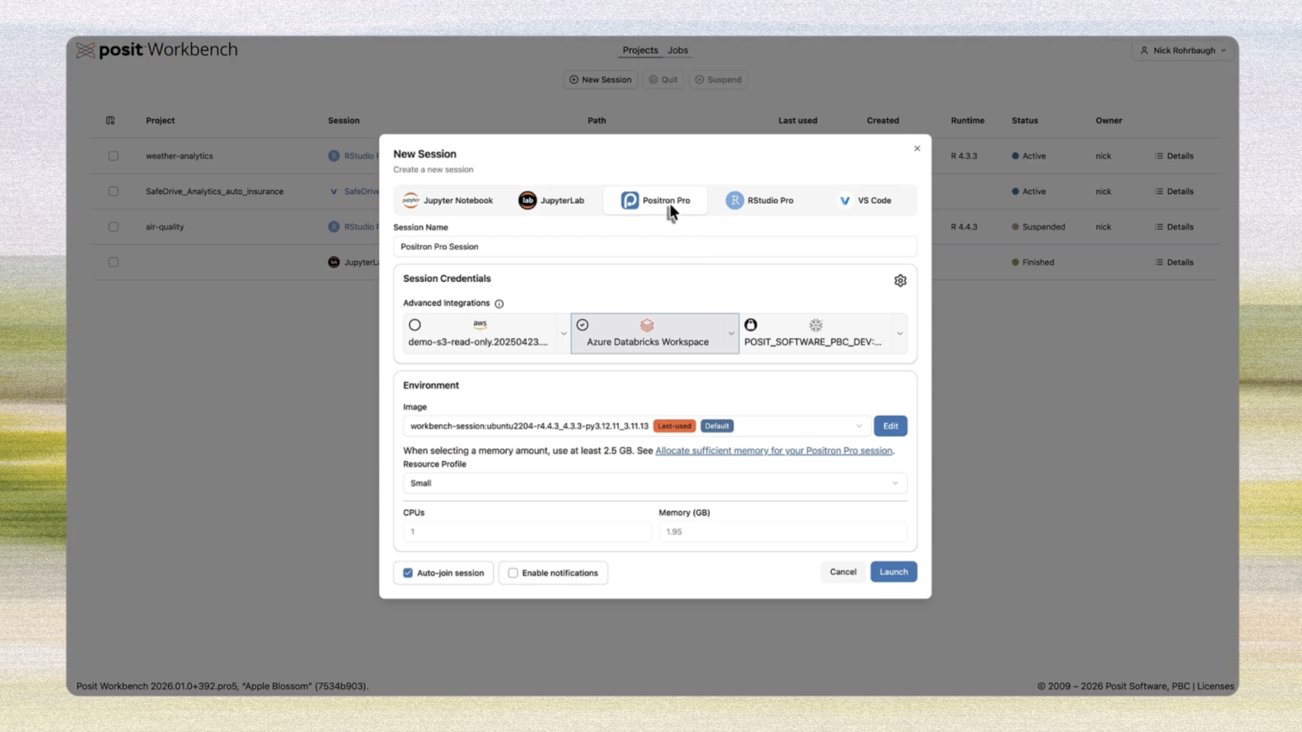
Task: Click the AWS logo in integrations
Action: (480, 324)
